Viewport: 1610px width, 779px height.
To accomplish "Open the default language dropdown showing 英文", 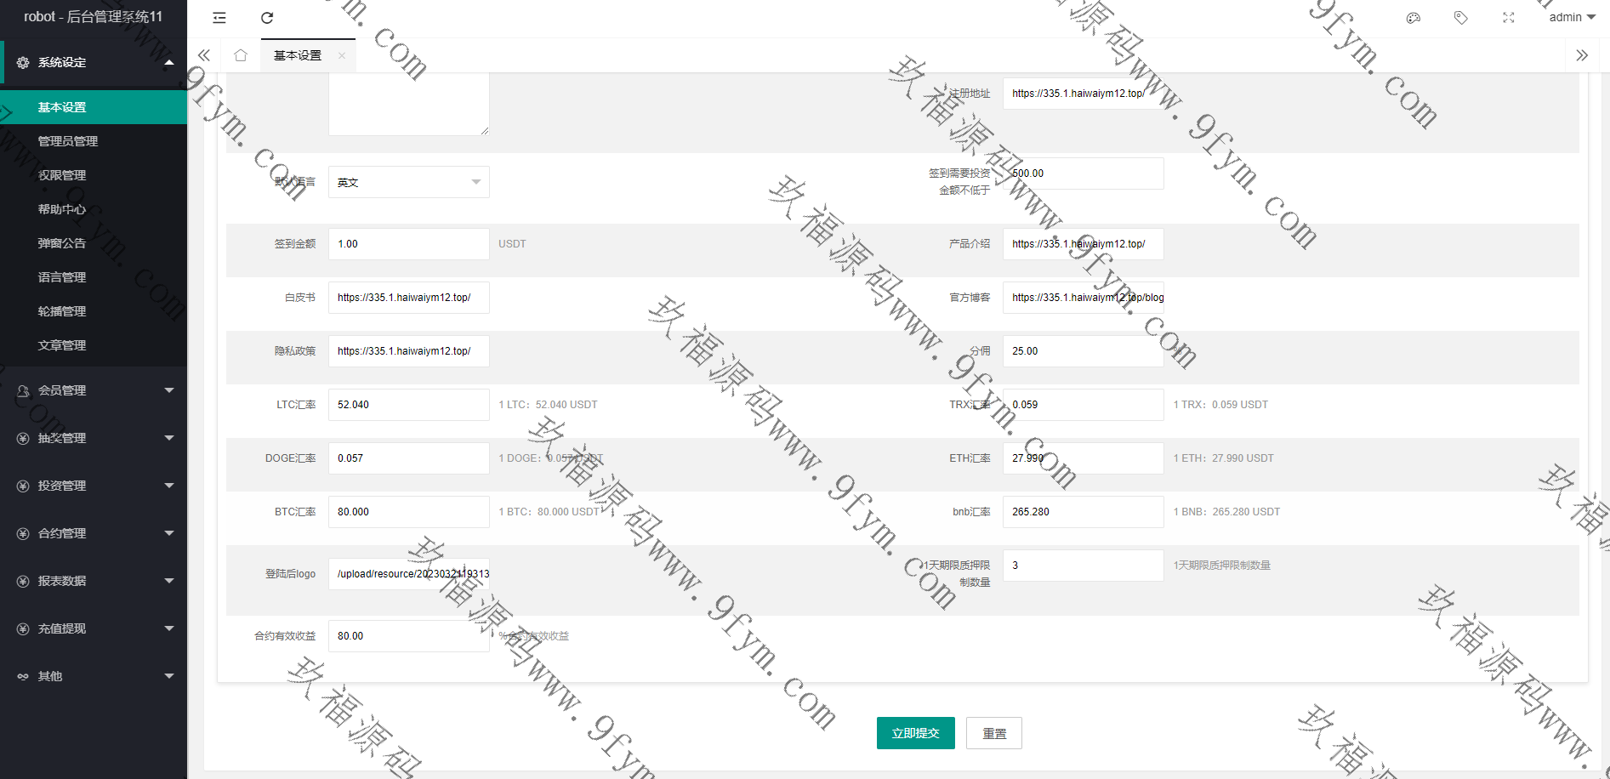I will click(408, 182).
